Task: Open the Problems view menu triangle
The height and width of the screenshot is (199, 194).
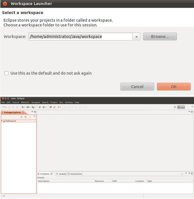Action: click(x=186, y=173)
